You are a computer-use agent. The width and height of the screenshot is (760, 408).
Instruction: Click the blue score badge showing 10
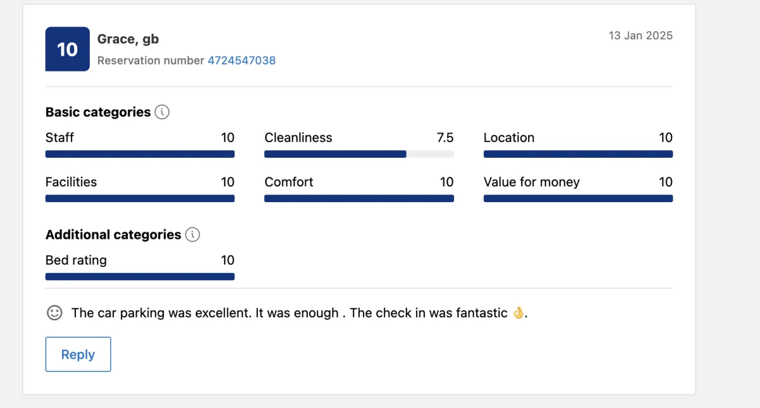point(67,49)
